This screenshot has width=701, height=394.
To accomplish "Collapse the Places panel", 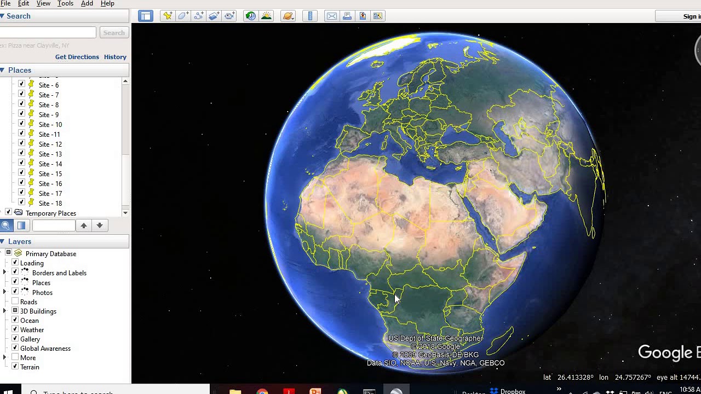I will coord(2,70).
